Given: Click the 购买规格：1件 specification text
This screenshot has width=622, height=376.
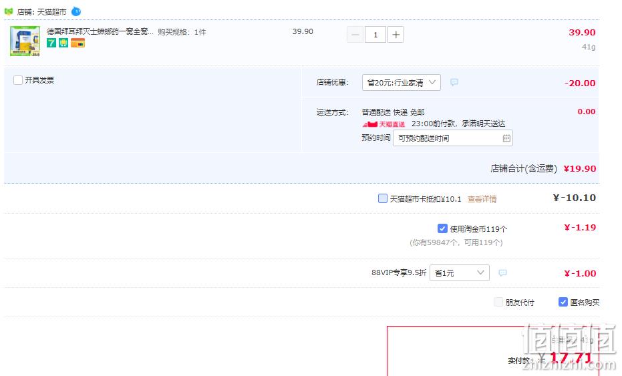Looking at the screenshot, I should pos(182,32).
